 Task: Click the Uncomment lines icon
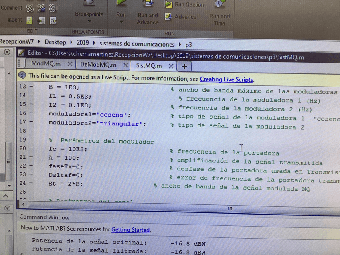41,8
